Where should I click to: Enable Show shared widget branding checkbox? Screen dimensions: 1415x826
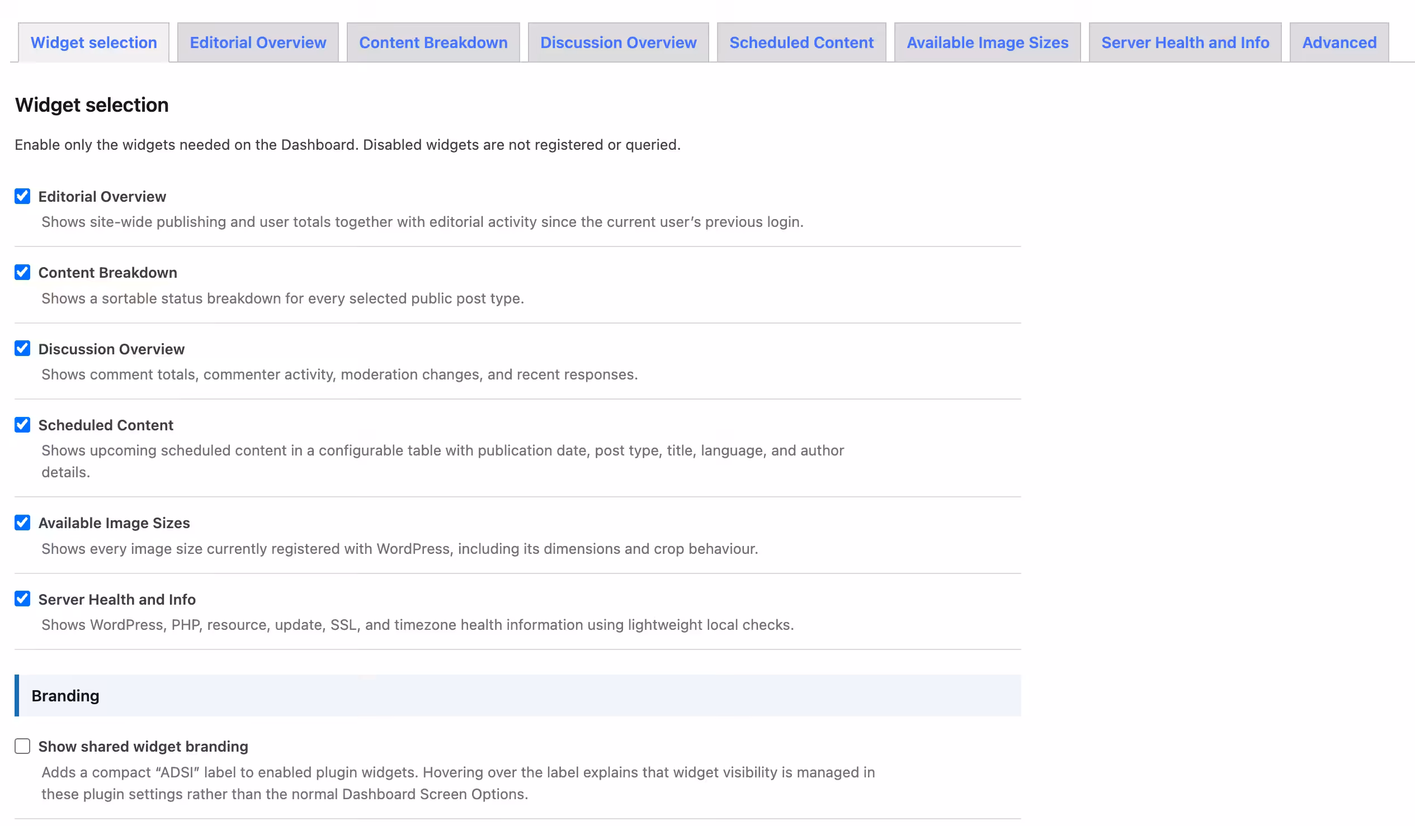point(22,746)
